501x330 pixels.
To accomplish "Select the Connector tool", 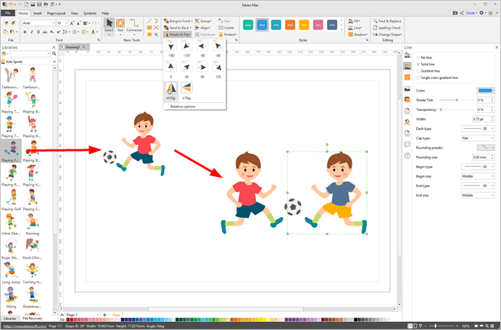I will click(x=134, y=25).
